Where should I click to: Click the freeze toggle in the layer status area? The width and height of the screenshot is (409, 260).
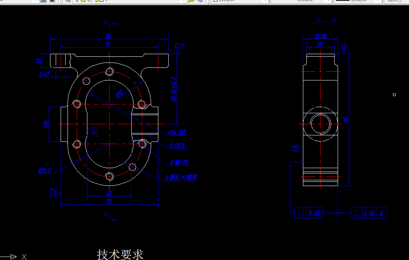coord(89,2)
